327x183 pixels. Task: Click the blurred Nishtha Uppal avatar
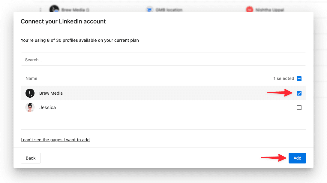coord(249,9)
